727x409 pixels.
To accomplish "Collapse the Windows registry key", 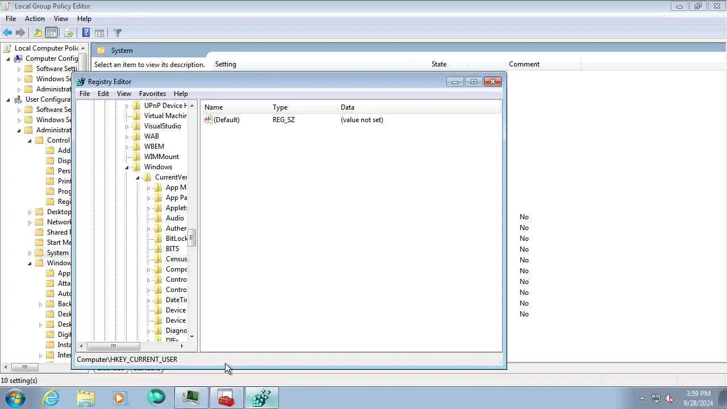I will tap(127, 167).
